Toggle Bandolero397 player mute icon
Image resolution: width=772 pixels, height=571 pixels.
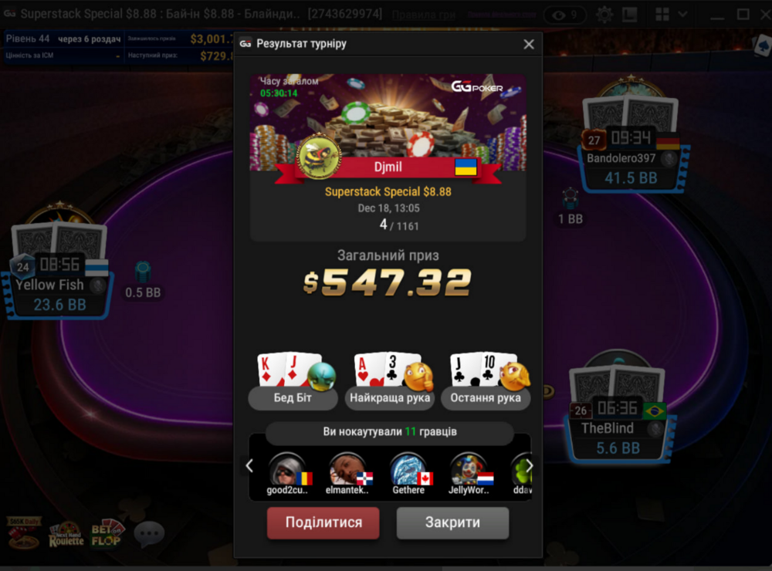pyautogui.click(x=669, y=158)
